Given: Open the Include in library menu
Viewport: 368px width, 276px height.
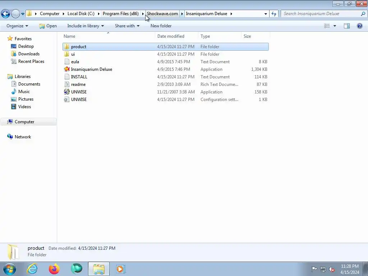Looking at the screenshot, I should [86, 26].
